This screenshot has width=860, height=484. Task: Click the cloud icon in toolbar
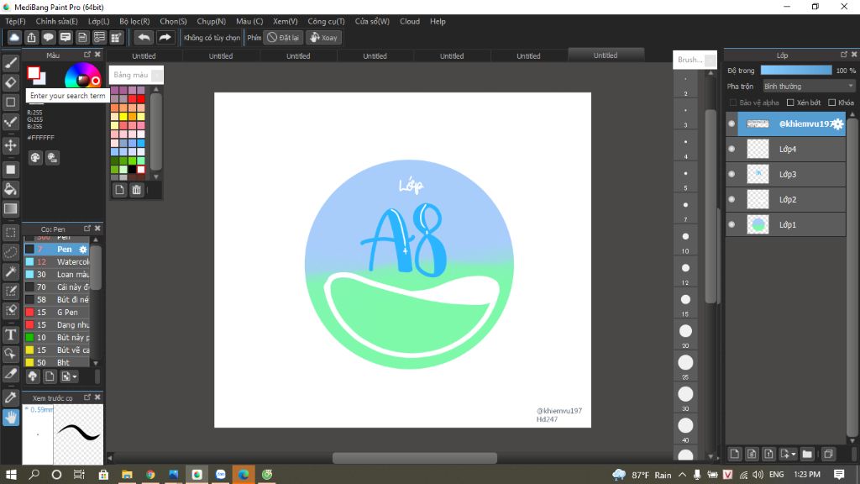point(14,37)
